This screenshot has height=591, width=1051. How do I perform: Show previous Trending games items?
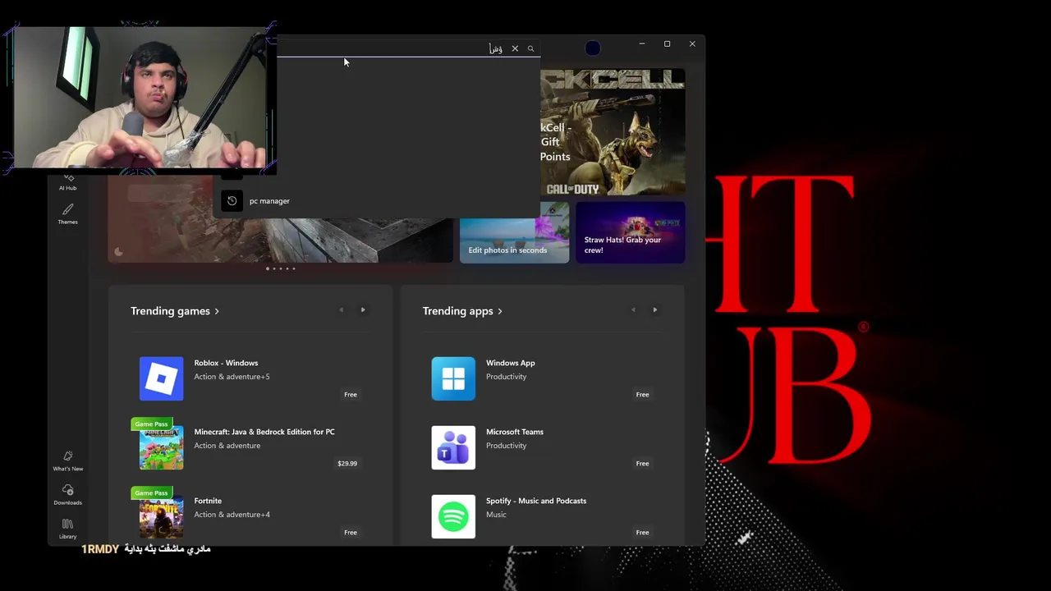342,310
